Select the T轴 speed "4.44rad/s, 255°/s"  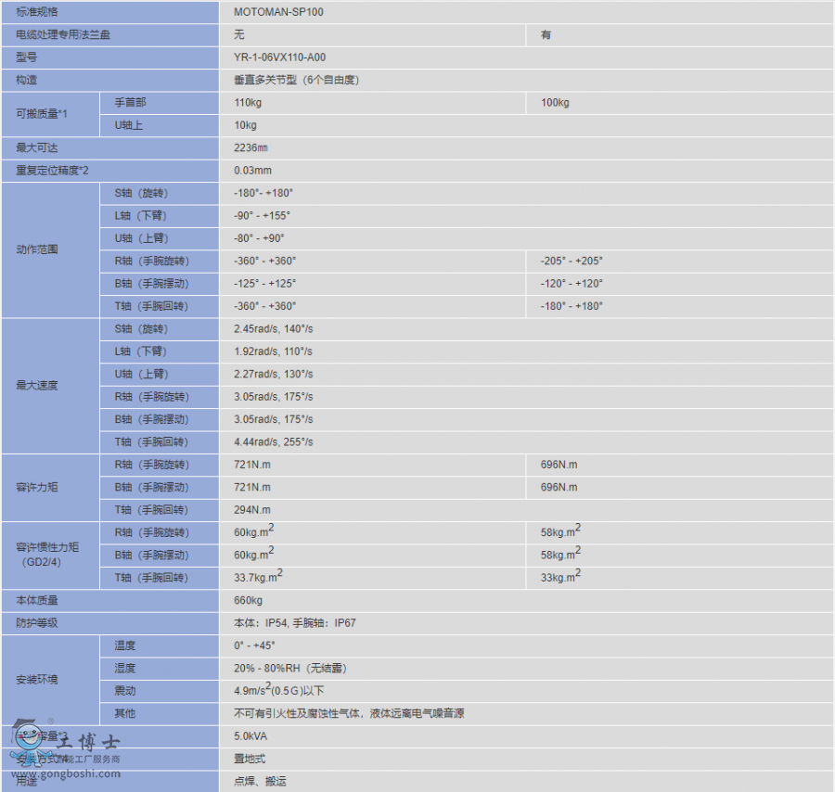[273, 441]
